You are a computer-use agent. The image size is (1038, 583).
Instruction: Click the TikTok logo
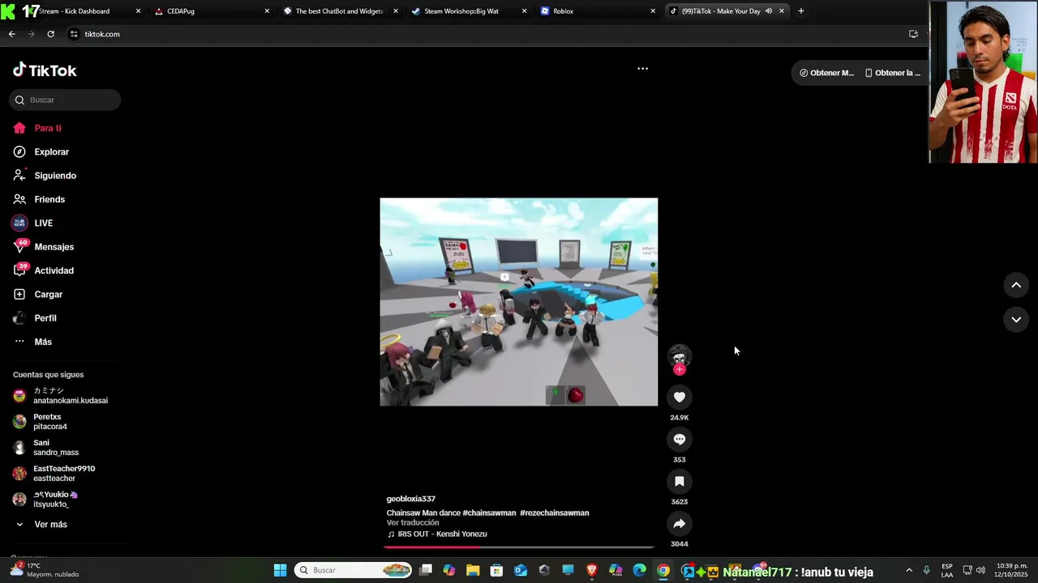45,70
